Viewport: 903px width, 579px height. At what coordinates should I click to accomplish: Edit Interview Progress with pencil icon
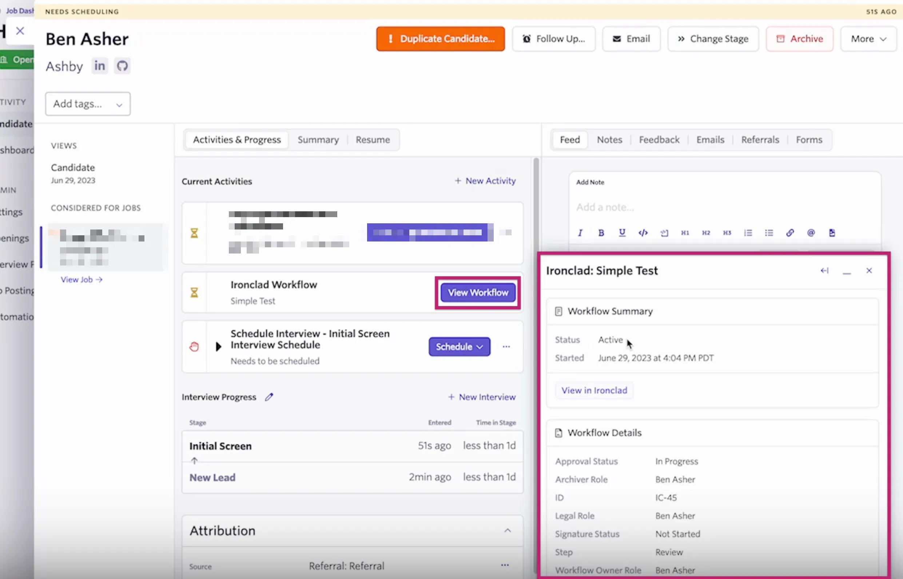click(269, 397)
